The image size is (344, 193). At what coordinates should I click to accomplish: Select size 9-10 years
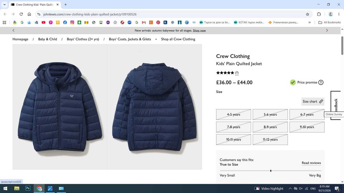pos(307,127)
